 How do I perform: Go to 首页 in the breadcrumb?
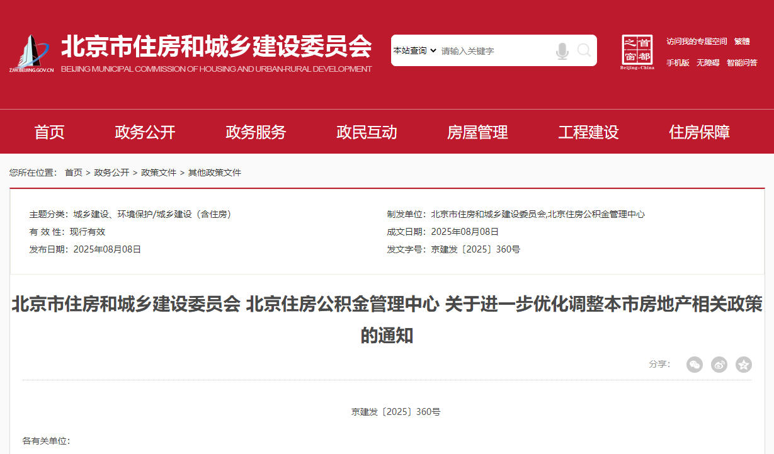point(74,173)
